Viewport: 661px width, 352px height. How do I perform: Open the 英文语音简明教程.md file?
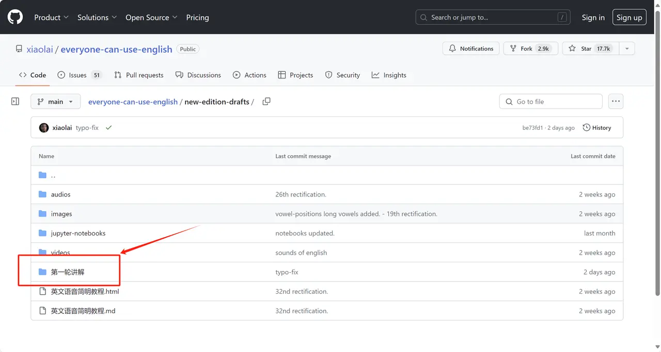click(x=83, y=311)
